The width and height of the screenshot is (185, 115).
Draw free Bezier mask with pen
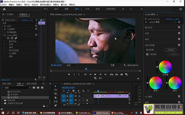(16, 38)
